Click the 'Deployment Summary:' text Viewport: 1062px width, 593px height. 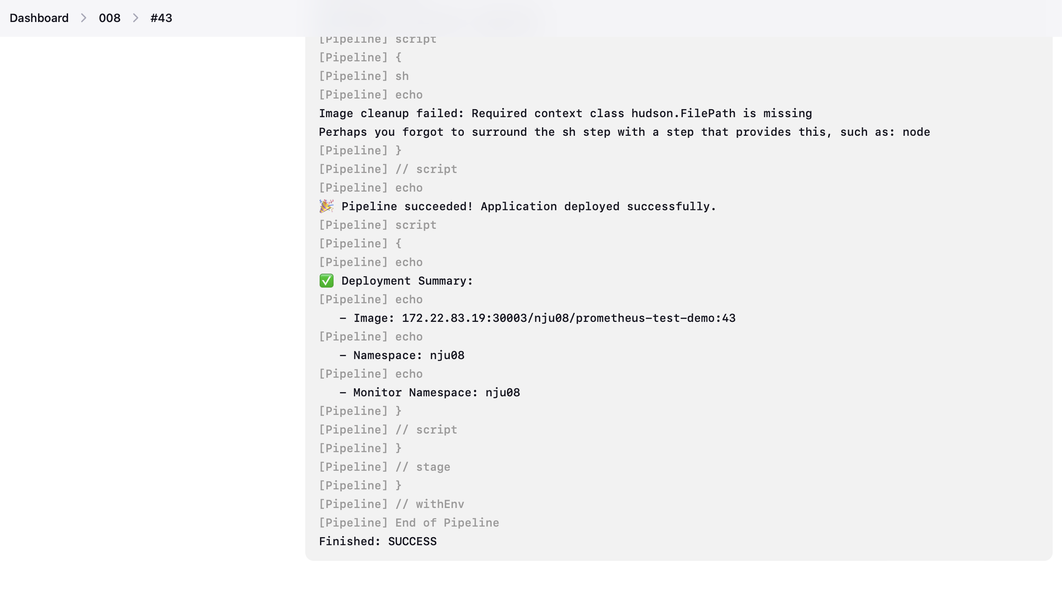407,281
